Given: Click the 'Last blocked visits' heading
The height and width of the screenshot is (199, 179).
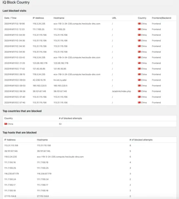Looking at the screenshot, I should pos(15,11).
